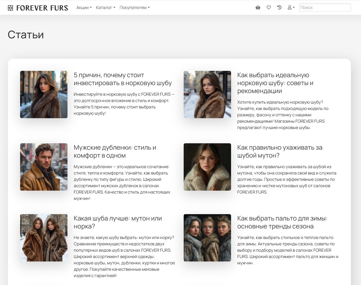Screen dimensions: 361x285
Task: Click thumbnail of two women in fur coats
Action: point(44,238)
